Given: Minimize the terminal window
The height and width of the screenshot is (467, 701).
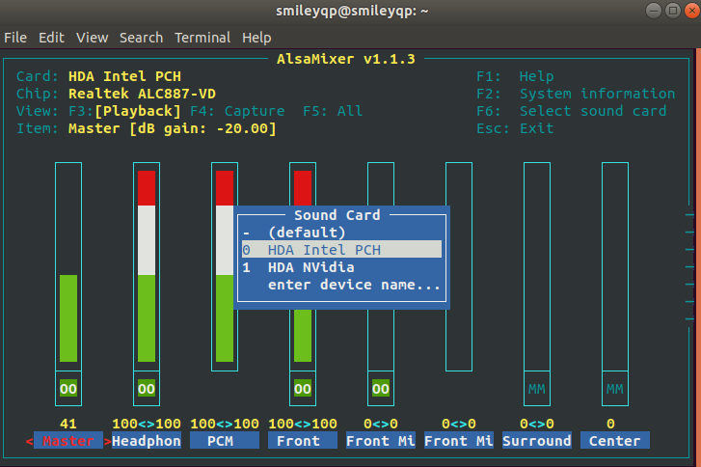Looking at the screenshot, I should (654, 11).
